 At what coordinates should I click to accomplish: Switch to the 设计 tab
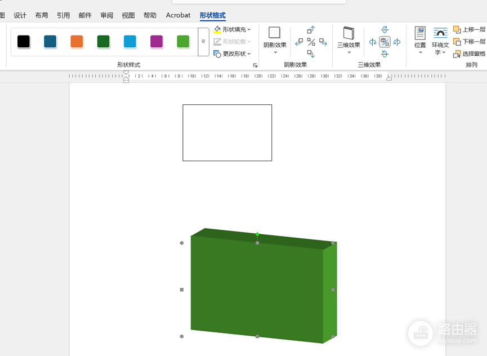coord(20,15)
